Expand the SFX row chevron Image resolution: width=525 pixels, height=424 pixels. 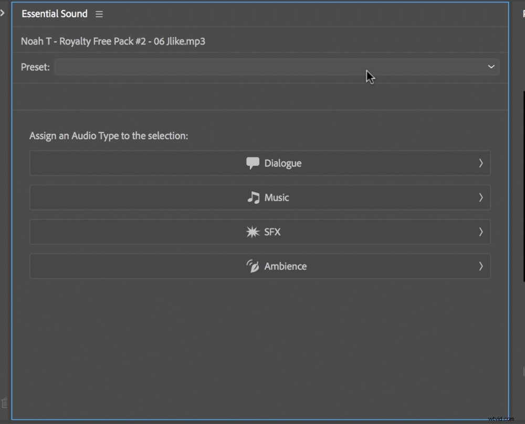point(480,232)
